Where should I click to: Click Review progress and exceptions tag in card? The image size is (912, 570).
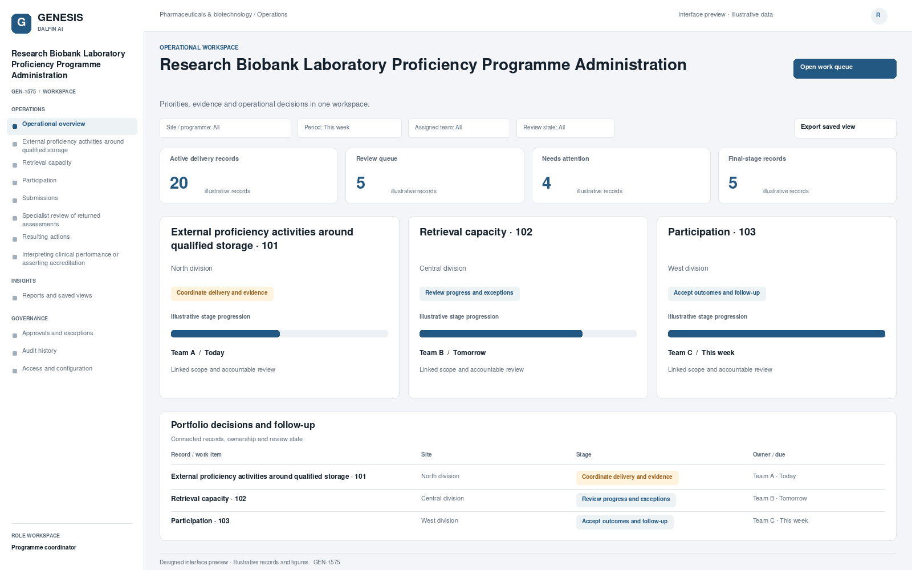click(x=470, y=294)
